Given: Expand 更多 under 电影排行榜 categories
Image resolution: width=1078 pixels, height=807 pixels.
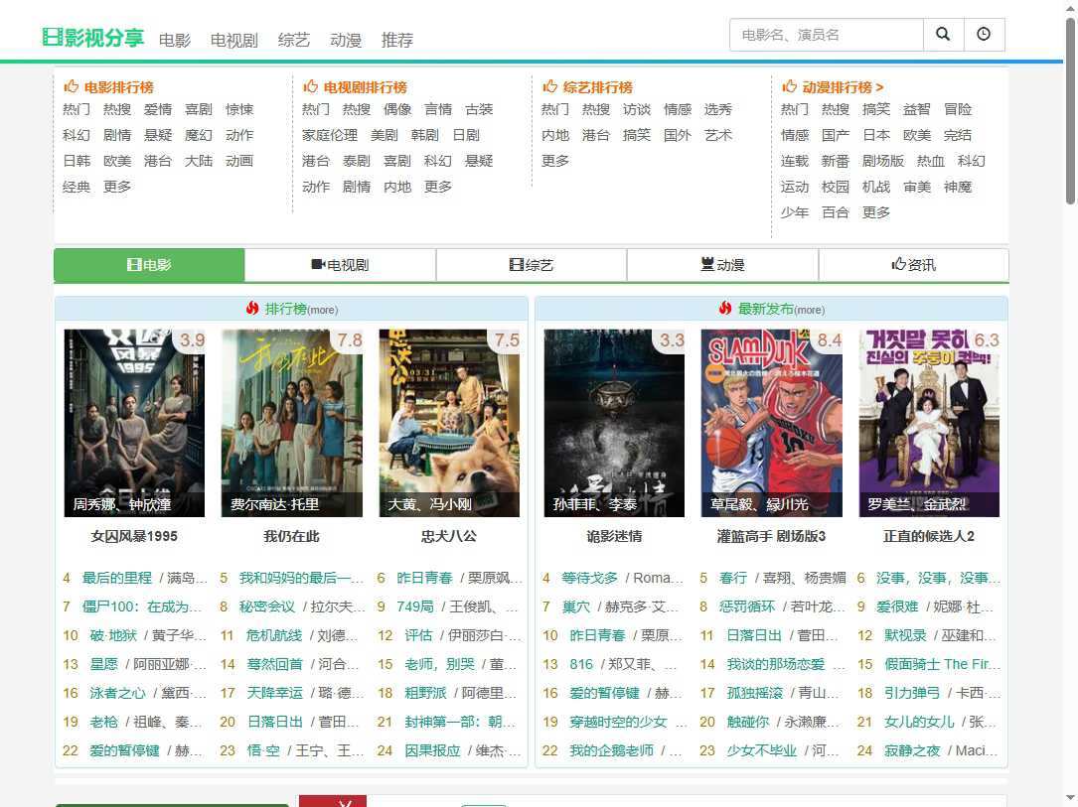Looking at the screenshot, I should [117, 187].
